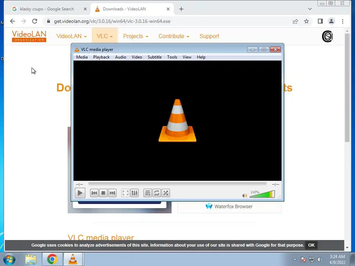Switch to VLC in the taskbar
This screenshot has width=355, height=266.
tap(73, 259)
